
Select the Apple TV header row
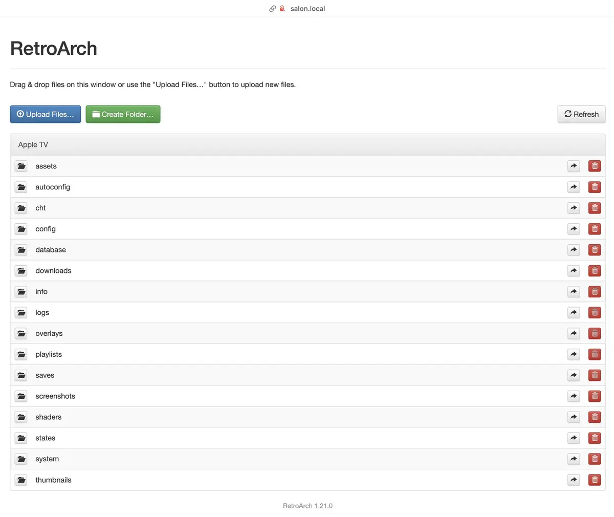coord(308,144)
